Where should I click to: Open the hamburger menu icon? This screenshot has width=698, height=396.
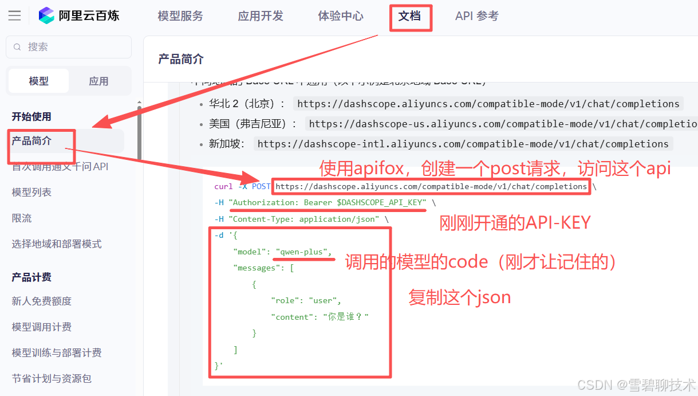pos(15,15)
